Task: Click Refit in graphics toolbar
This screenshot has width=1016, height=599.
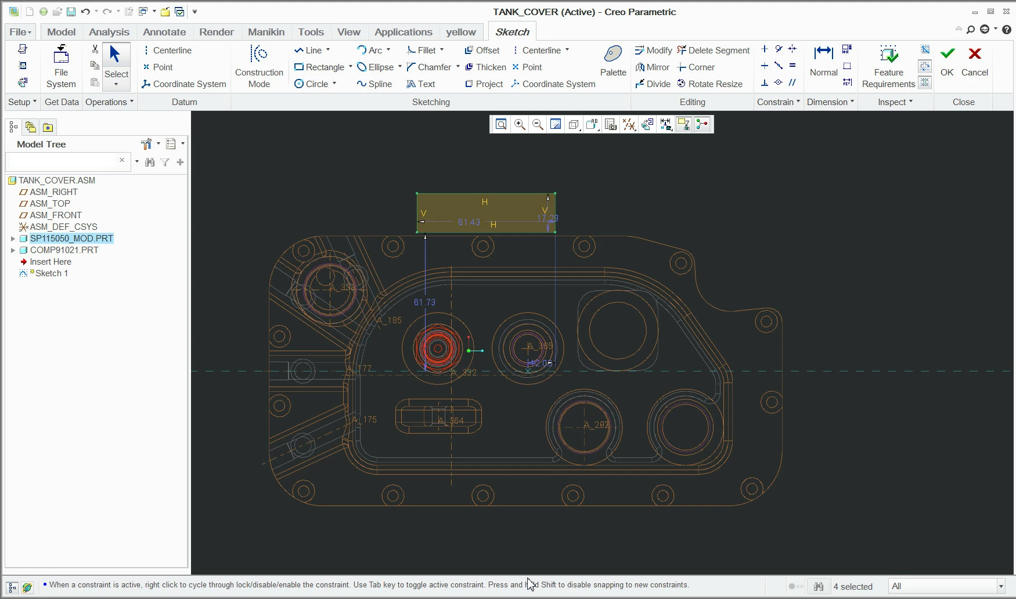Action: click(501, 124)
